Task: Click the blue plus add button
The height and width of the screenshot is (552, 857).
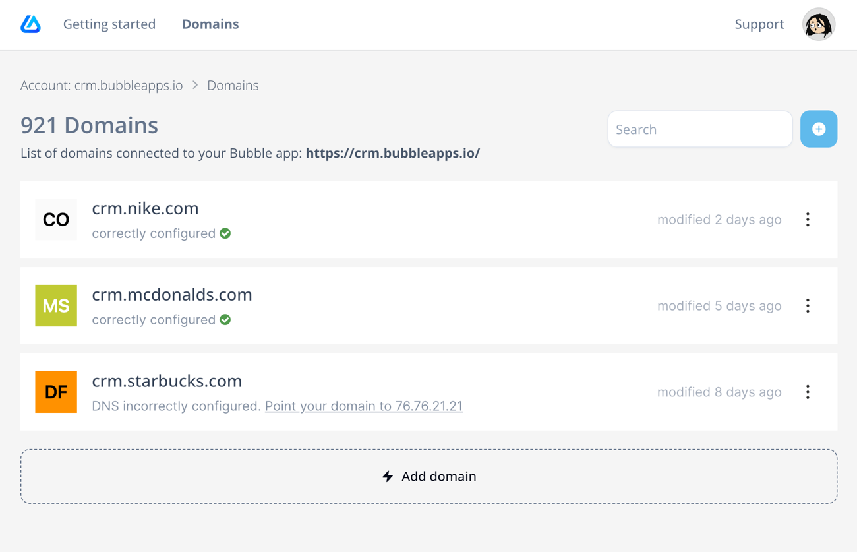Action: click(x=819, y=129)
